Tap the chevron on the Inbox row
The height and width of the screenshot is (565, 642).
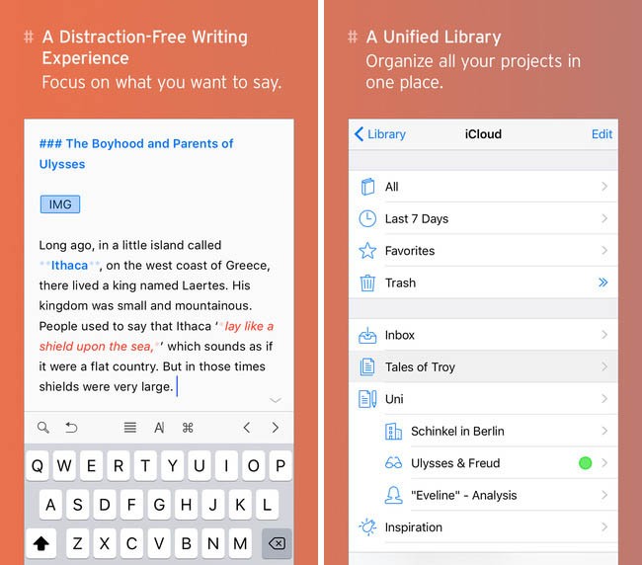[x=604, y=335]
